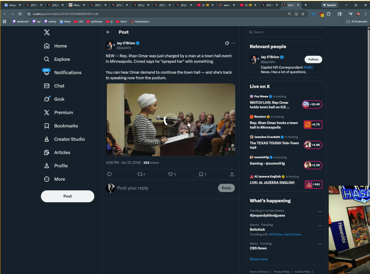Open the apps grid icon in bookmarks bar

tap(4, 22)
